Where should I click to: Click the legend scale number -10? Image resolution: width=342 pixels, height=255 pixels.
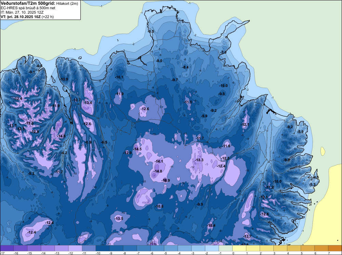98,253
